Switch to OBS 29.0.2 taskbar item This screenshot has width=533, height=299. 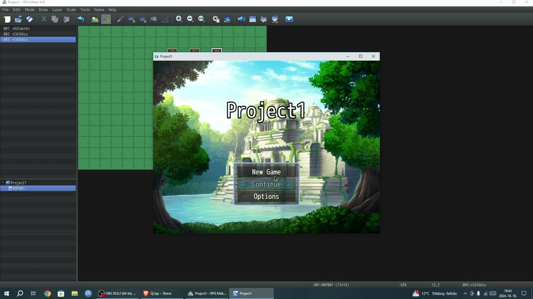tap(117, 293)
